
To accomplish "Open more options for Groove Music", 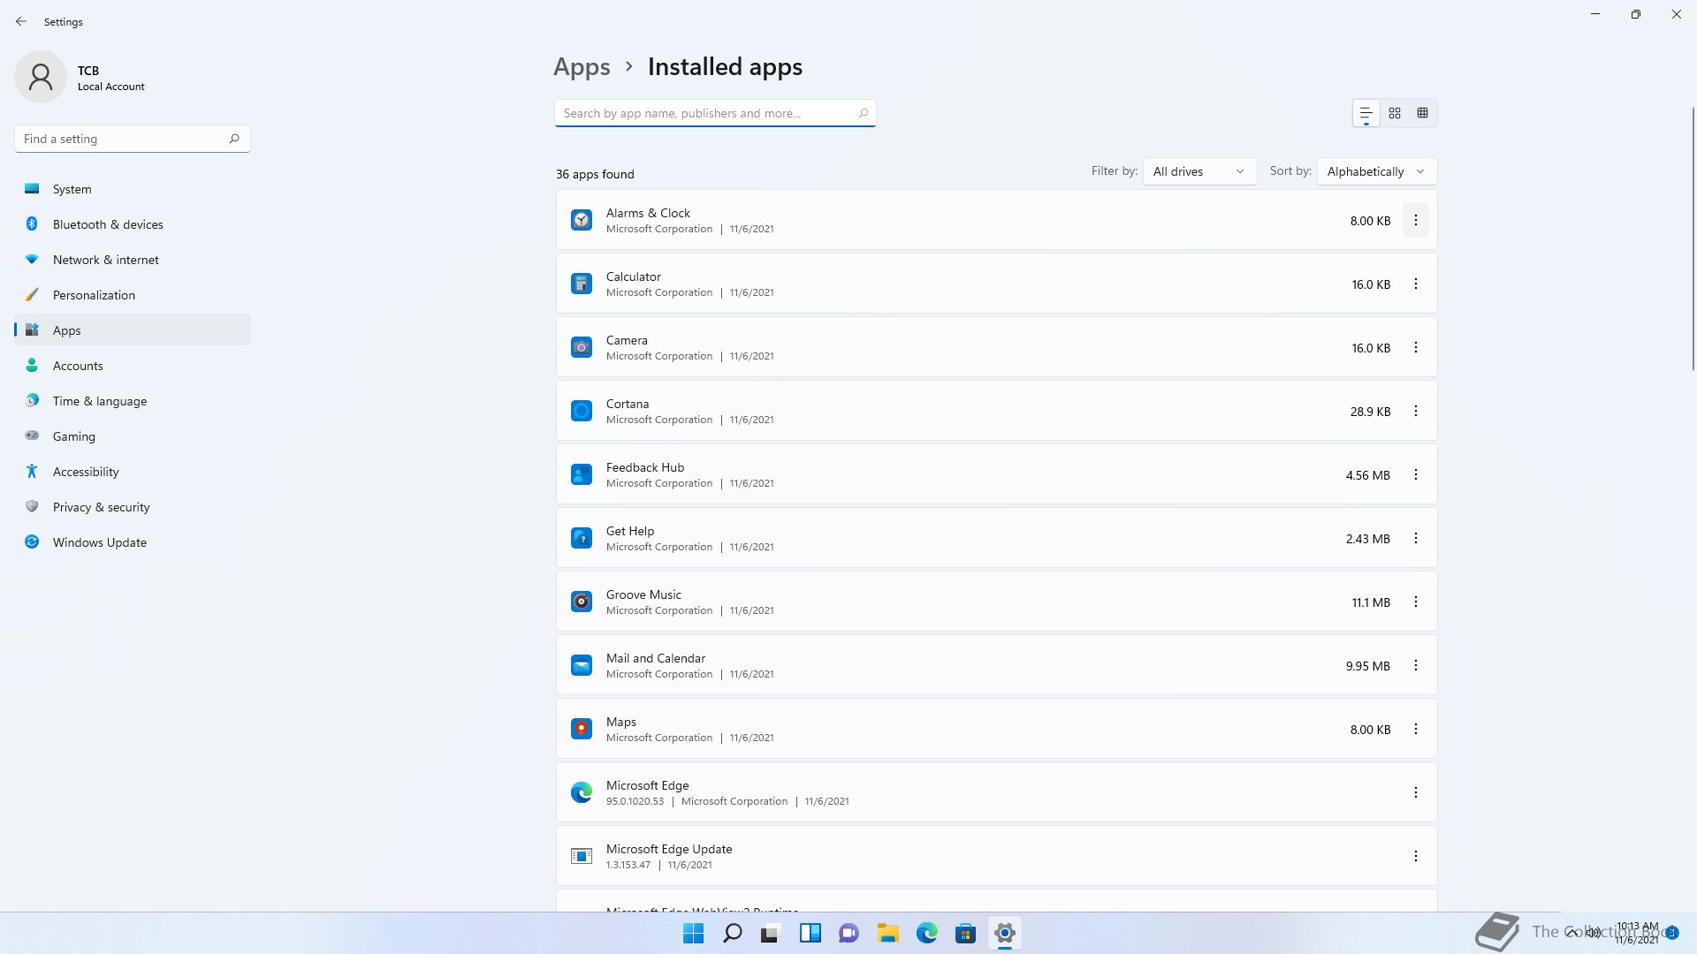I will tap(1416, 602).
